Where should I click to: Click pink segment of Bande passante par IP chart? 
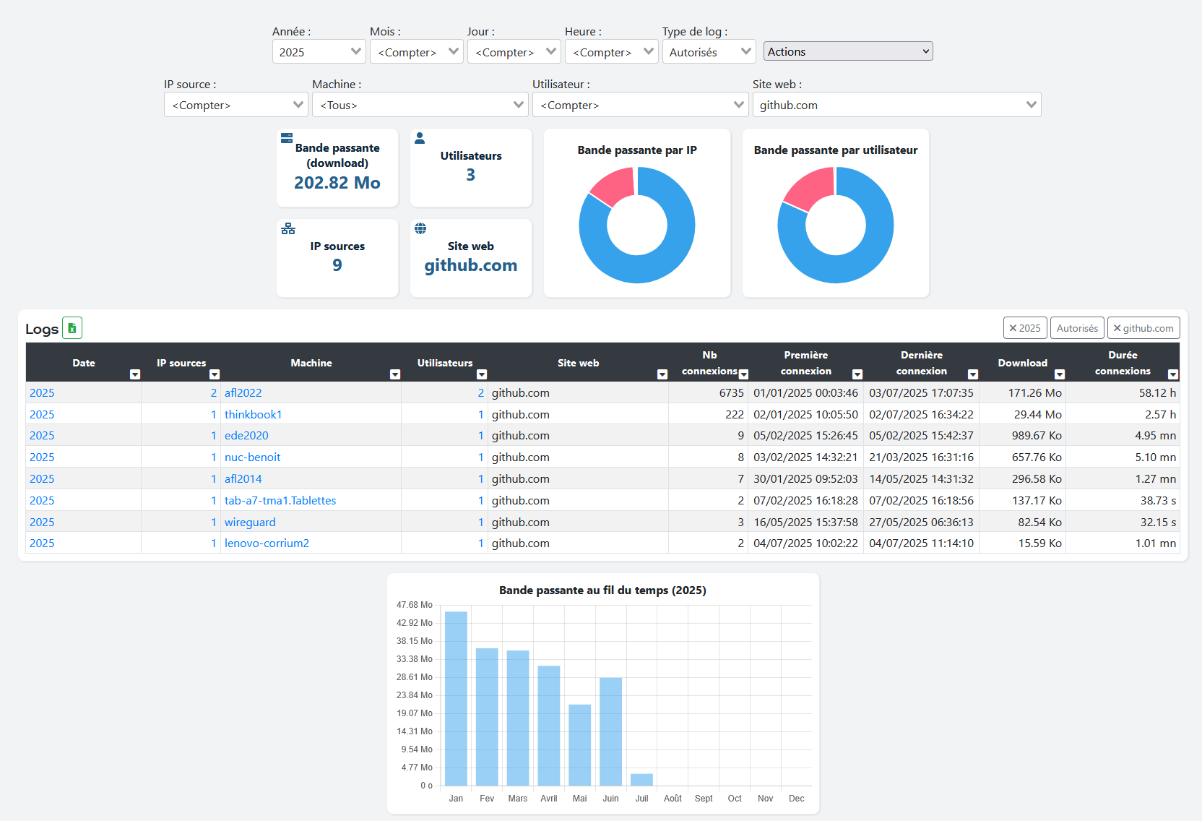pyautogui.click(x=613, y=185)
